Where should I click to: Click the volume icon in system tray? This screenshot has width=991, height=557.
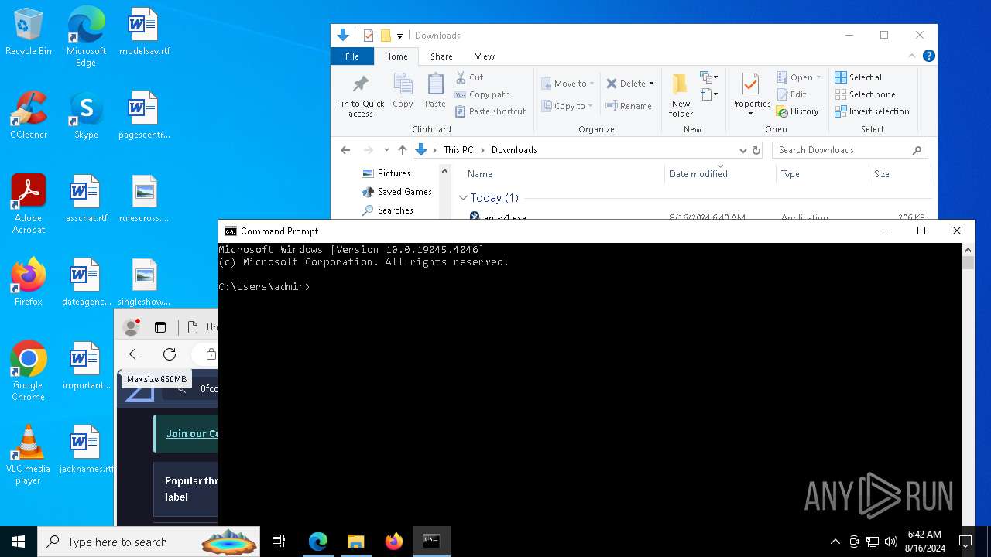891,542
